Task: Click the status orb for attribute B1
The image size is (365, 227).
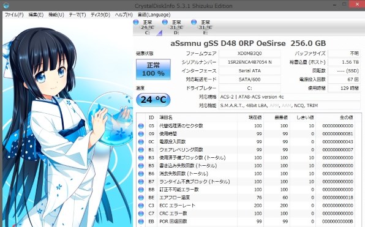Action: pyautogui.click(x=141, y=150)
